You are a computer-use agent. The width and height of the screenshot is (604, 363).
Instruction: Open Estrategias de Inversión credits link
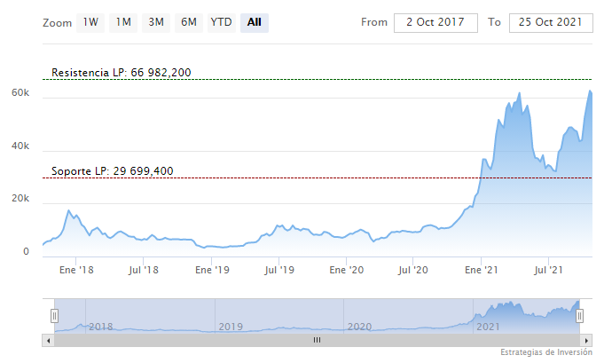coord(545,353)
